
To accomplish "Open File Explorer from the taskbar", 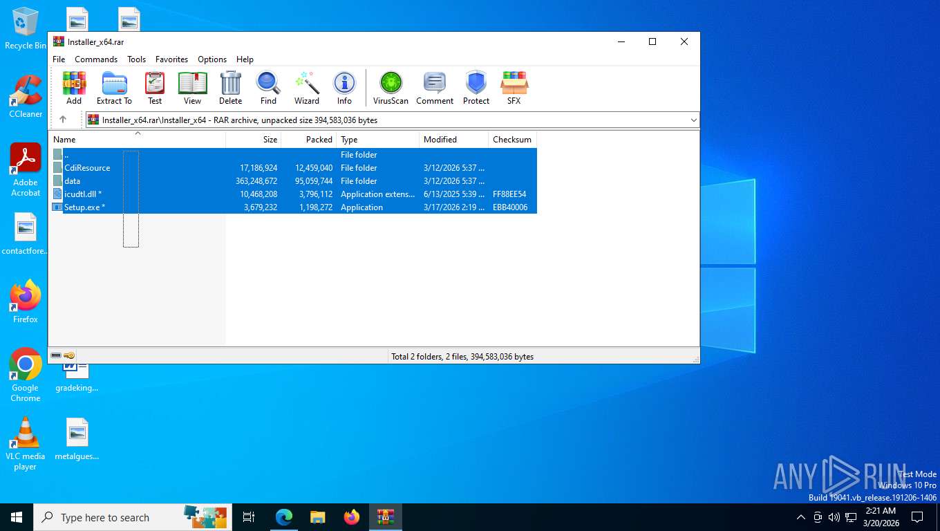I will (317, 517).
